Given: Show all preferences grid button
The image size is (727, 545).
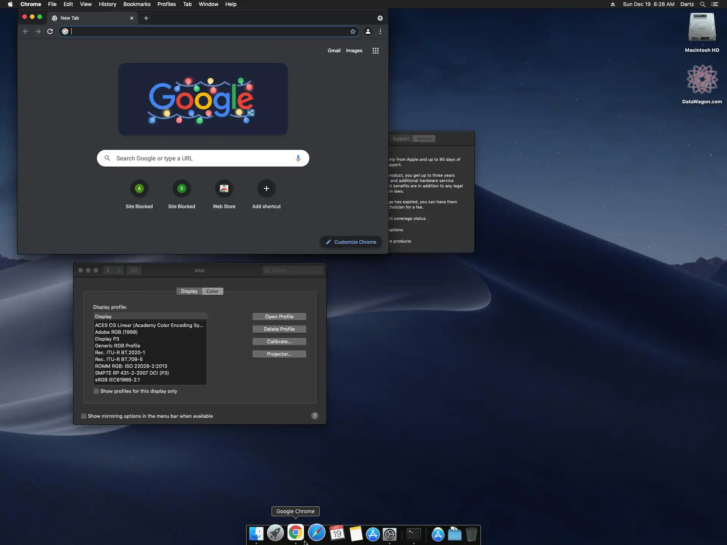Looking at the screenshot, I should [x=134, y=270].
